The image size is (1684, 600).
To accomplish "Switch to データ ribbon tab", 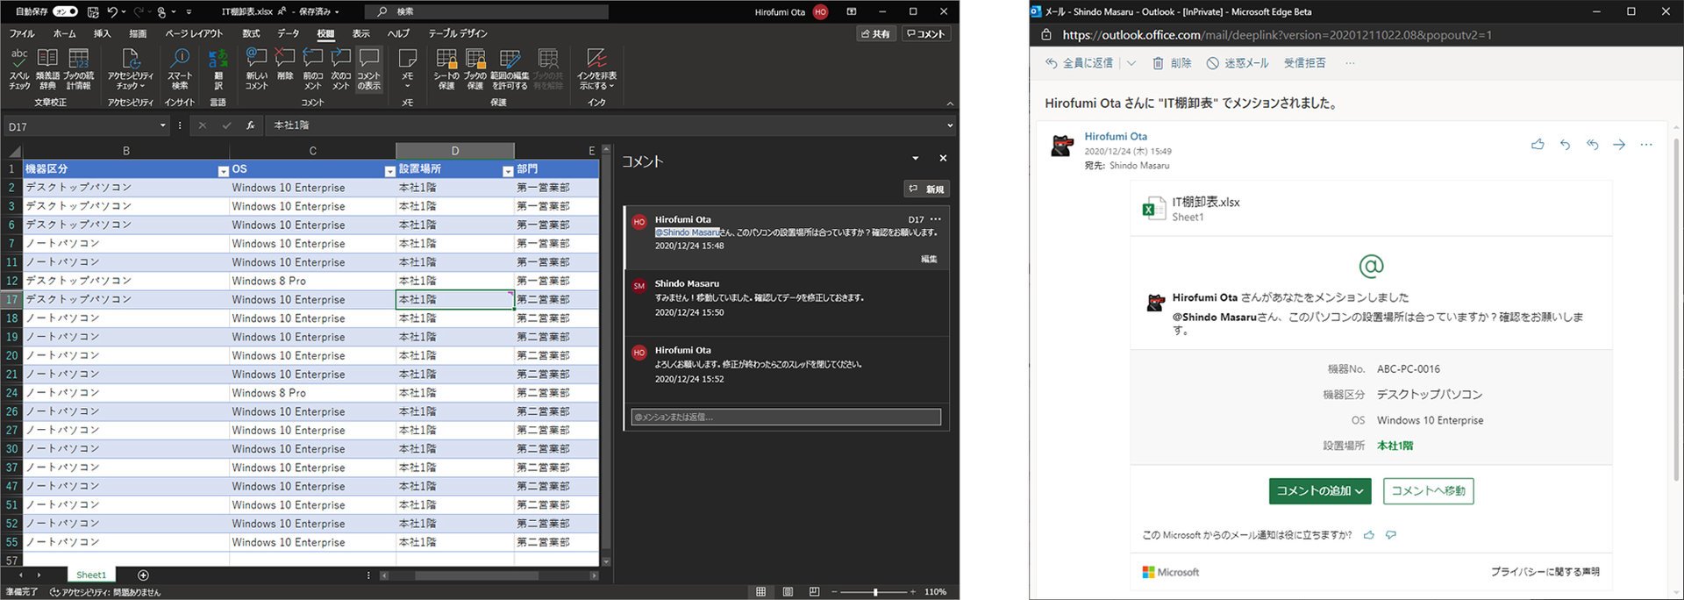I will [x=289, y=33].
